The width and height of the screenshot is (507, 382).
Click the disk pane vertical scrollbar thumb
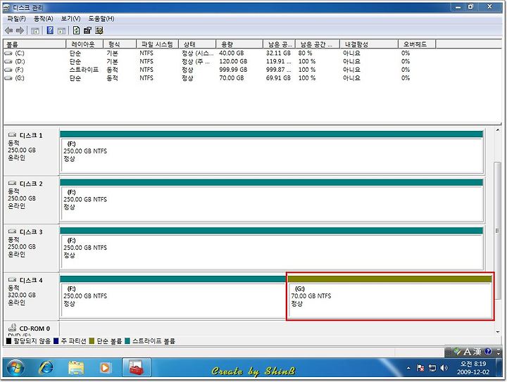click(x=497, y=231)
